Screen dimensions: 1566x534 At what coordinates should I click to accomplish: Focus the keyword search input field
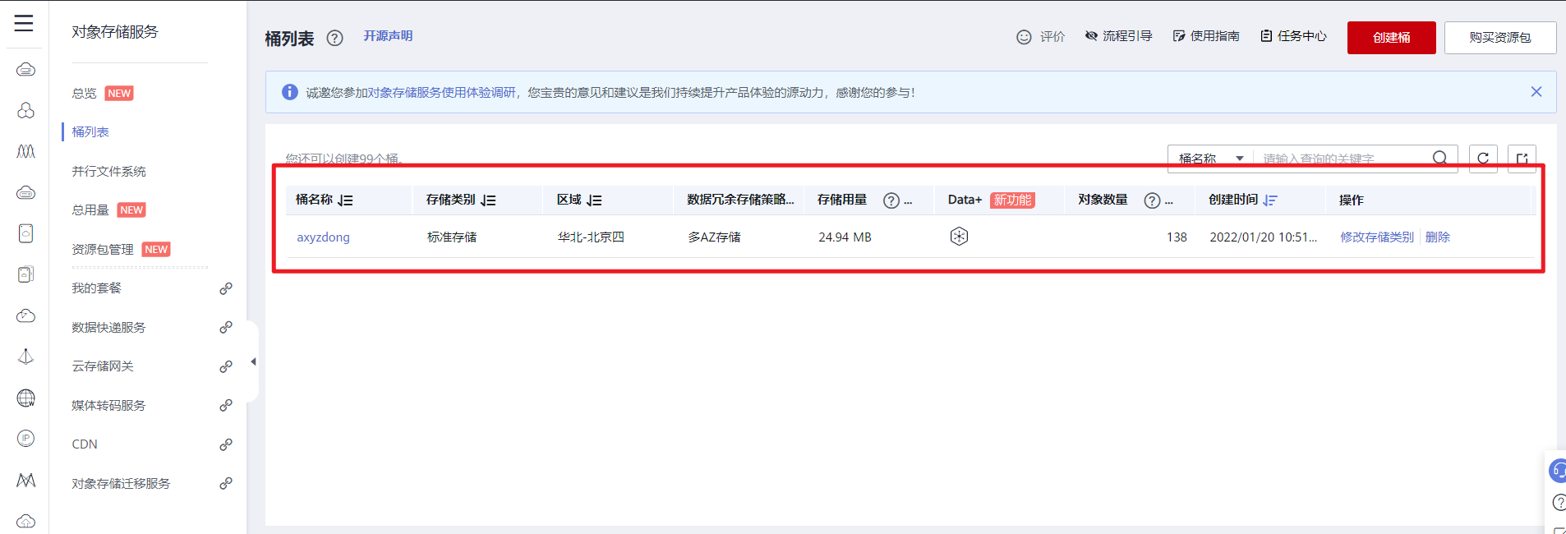point(1343,159)
